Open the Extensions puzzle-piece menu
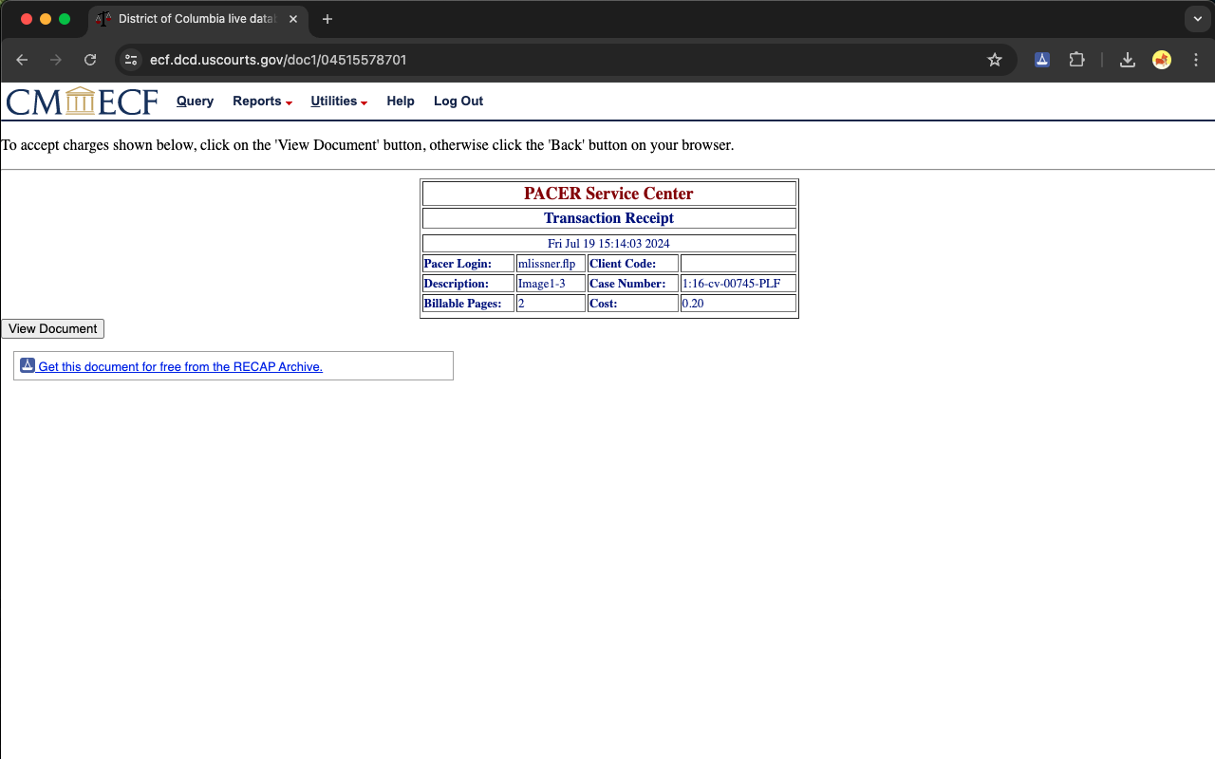The image size is (1215, 759). point(1076,60)
